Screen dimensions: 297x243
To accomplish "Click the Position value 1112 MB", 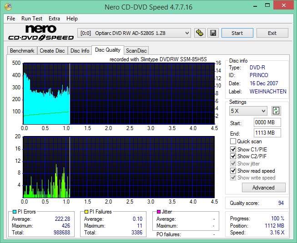I will click(x=274, y=226).
